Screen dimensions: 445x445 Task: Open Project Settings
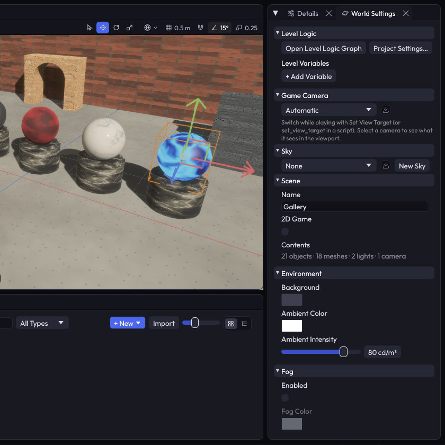pyautogui.click(x=400, y=48)
